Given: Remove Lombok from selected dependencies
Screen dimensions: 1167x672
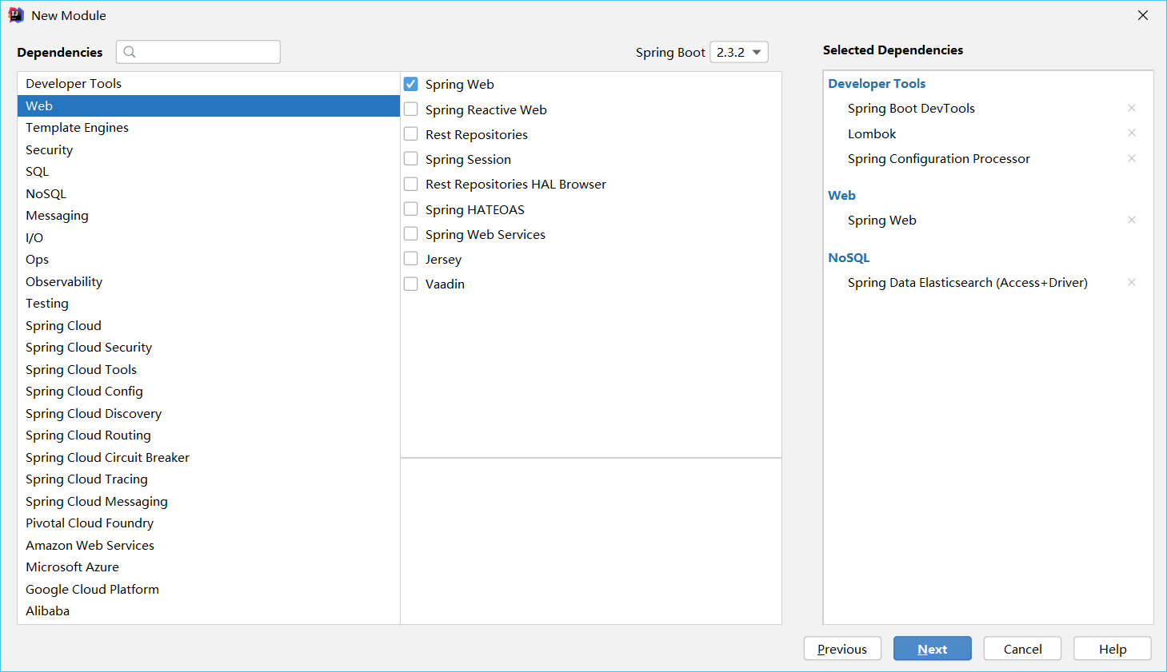Looking at the screenshot, I should point(1132,133).
